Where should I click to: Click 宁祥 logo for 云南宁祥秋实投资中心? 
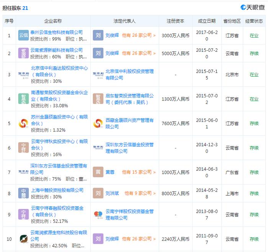point(23,148)
